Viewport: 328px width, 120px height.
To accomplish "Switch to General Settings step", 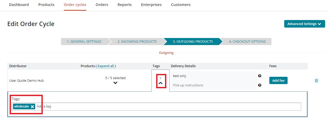I will click(84, 41).
